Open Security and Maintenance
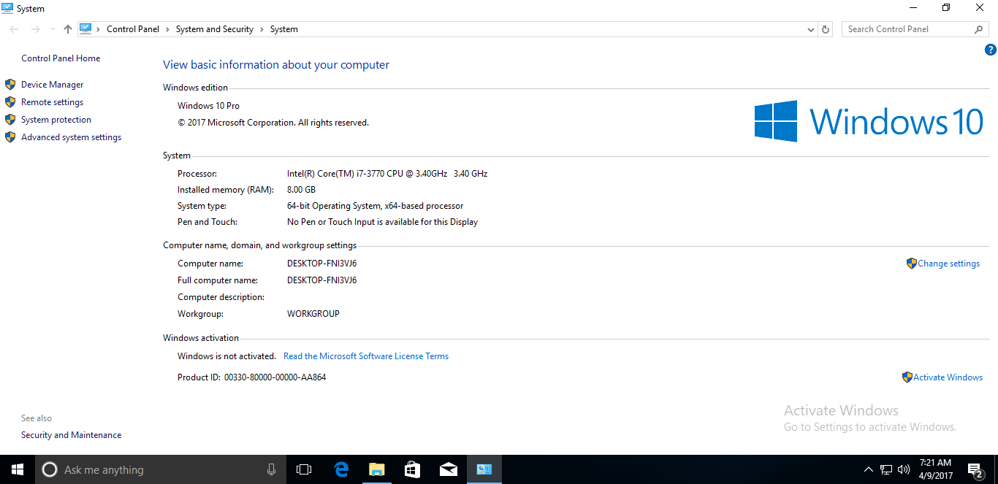The image size is (998, 484). pos(72,435)
